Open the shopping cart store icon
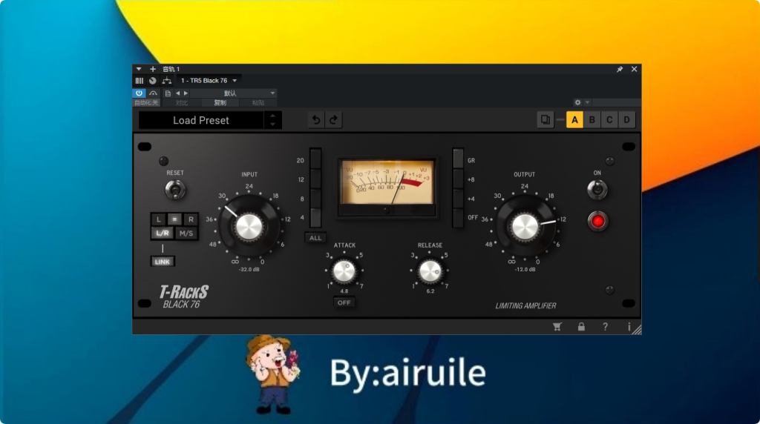The image size is (760, 424). click(x=557, y=327)
